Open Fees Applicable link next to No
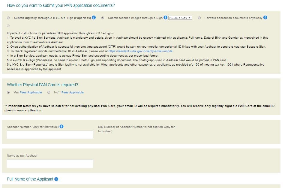Viewport: 288px width, 188px height. point(73,92)
